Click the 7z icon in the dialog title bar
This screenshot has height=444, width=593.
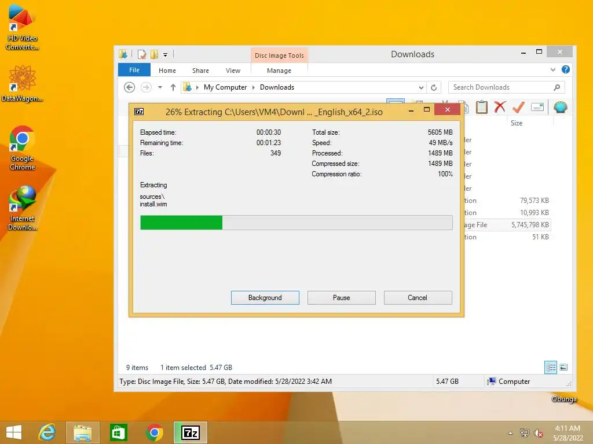click(139, 112)
